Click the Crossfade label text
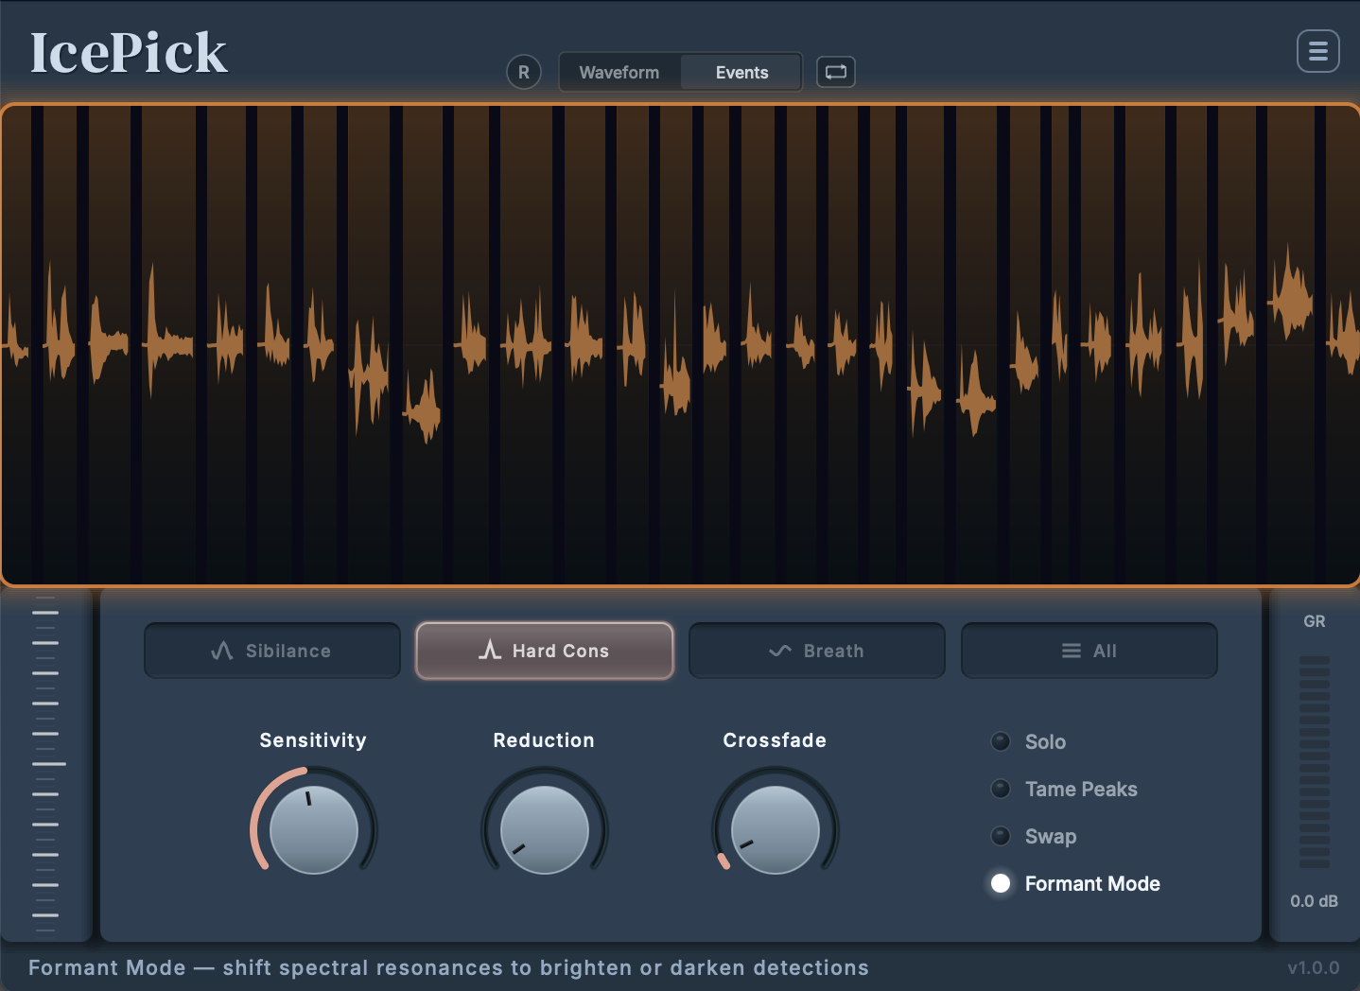This screenshot has width=1360, height=991. click(775, 740)
